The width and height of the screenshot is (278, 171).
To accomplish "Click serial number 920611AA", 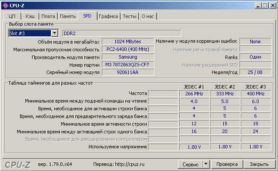I will (x=128, y=72).
